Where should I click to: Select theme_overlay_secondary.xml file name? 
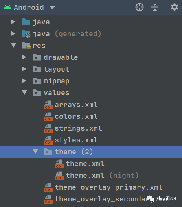(113, 199)
